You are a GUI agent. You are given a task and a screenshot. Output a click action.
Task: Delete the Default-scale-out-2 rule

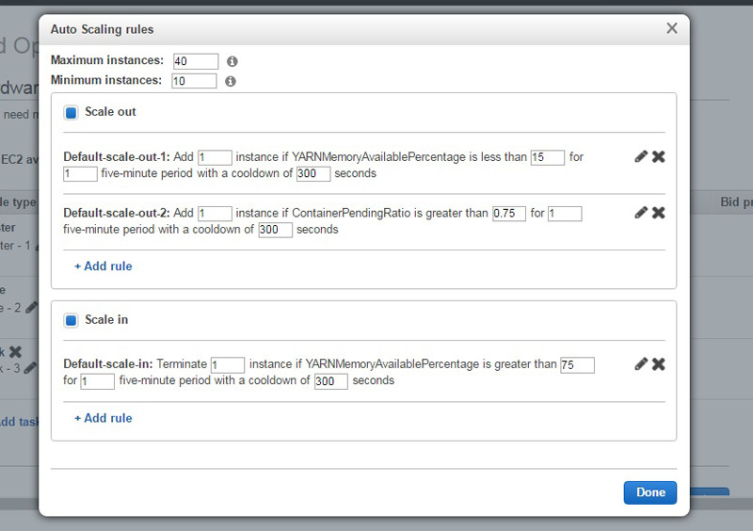pyautogui.click(x=658, y=213)
